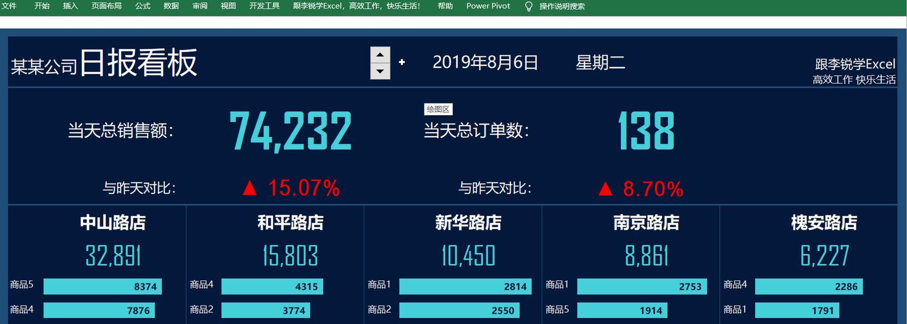The height and width of the screenshot is (324, 907).
Task: Select the 4315 bar in 和平路店 chart
Action: [x=272, y=287]
